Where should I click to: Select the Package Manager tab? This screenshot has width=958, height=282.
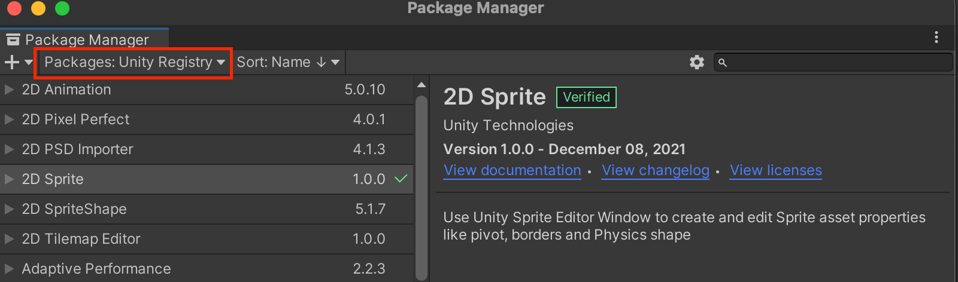tap(84, 39)
